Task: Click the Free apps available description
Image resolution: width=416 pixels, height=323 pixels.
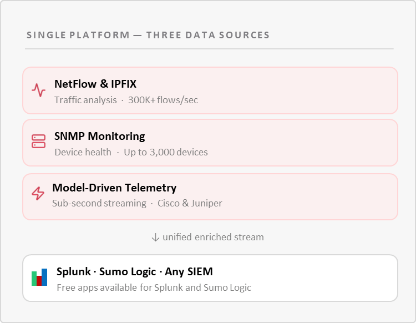Action: [154, 287]
